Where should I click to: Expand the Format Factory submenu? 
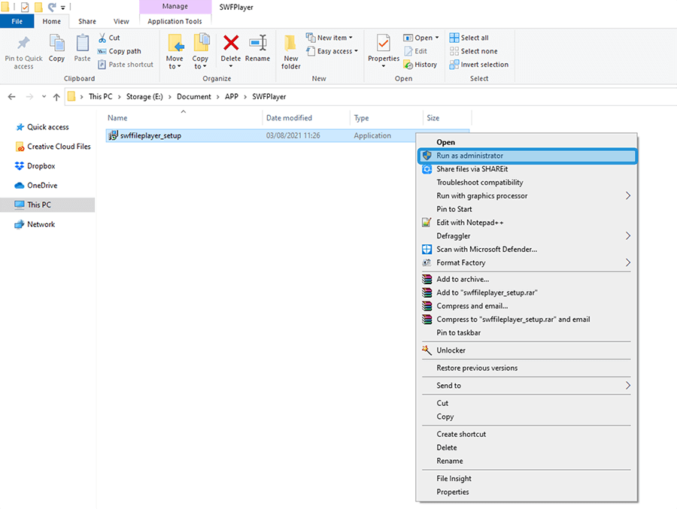pyautogui.click(x=628, y=262)
